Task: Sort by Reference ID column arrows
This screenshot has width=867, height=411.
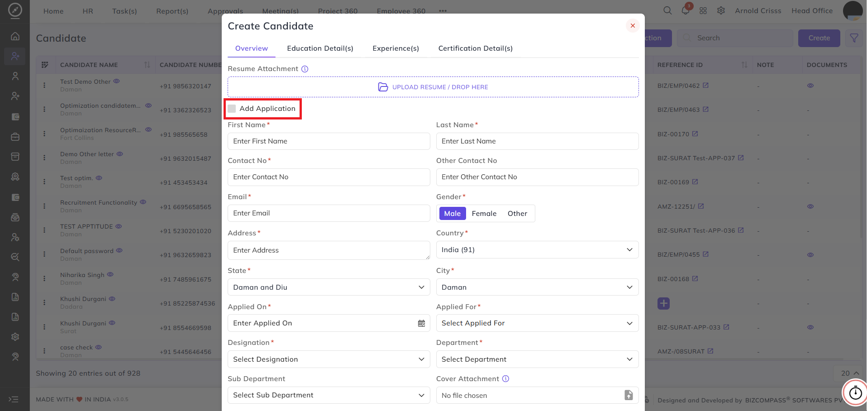Action: coord(744,65)
